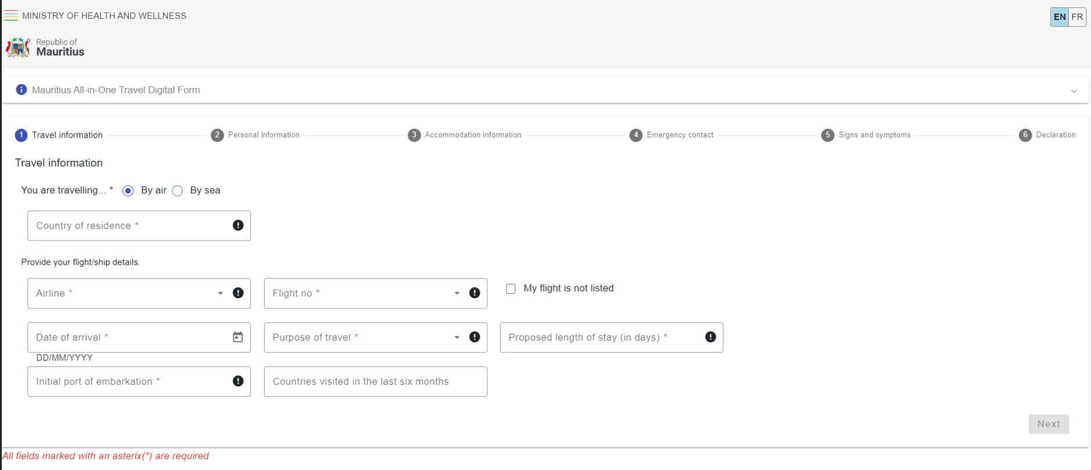Screen dimensions: 1091x470
Task: Open the Flight no dropdown
Action: coord(457,293)
